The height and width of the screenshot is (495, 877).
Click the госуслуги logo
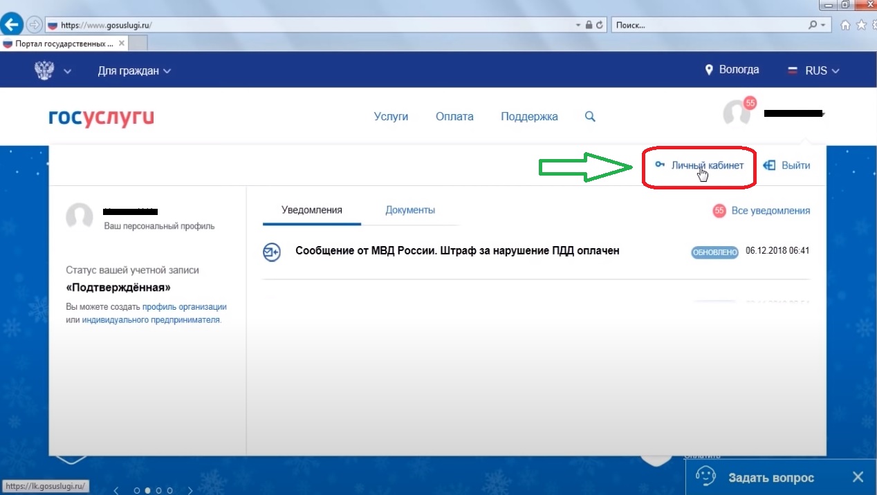(x=101, y=118)
